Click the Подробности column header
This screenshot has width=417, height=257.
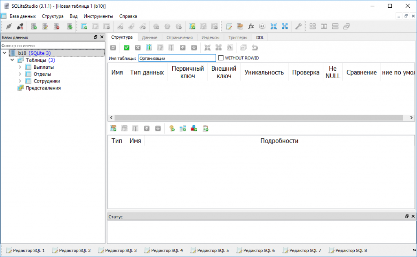point(279,141)
